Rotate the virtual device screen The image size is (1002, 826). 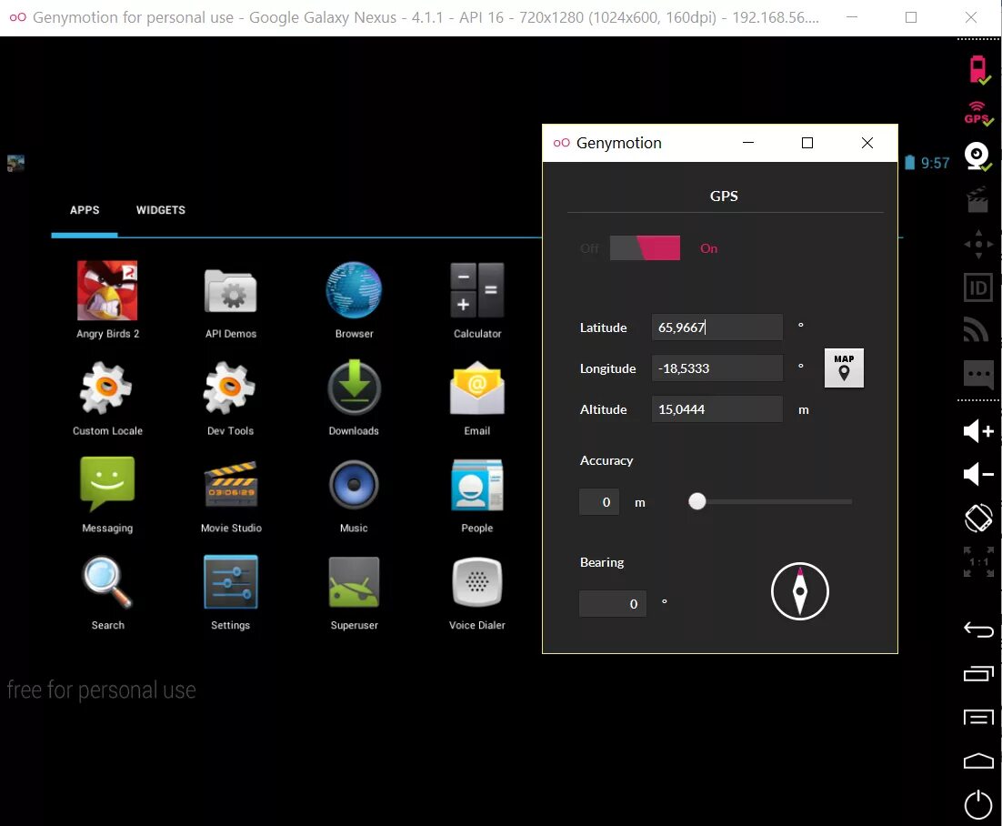coord(978,519)
